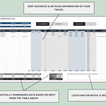Click the TOTAL DAILY MEALS column header

click(x=88, y=31)
